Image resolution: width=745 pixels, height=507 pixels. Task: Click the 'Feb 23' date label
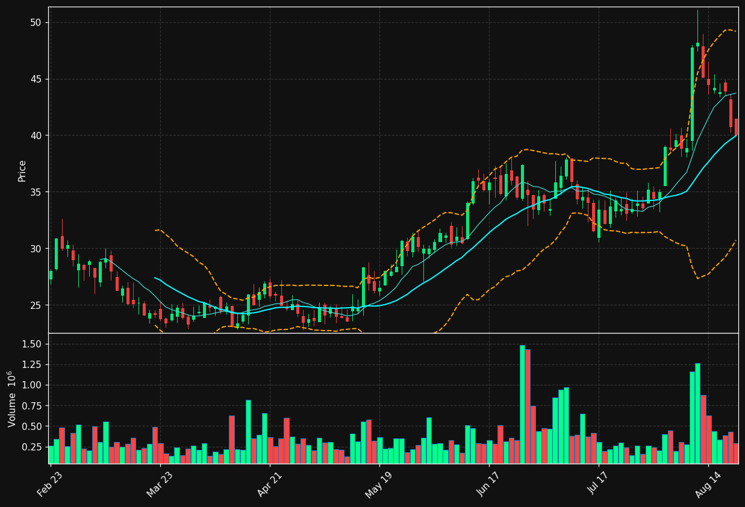(x=49, y=484)
